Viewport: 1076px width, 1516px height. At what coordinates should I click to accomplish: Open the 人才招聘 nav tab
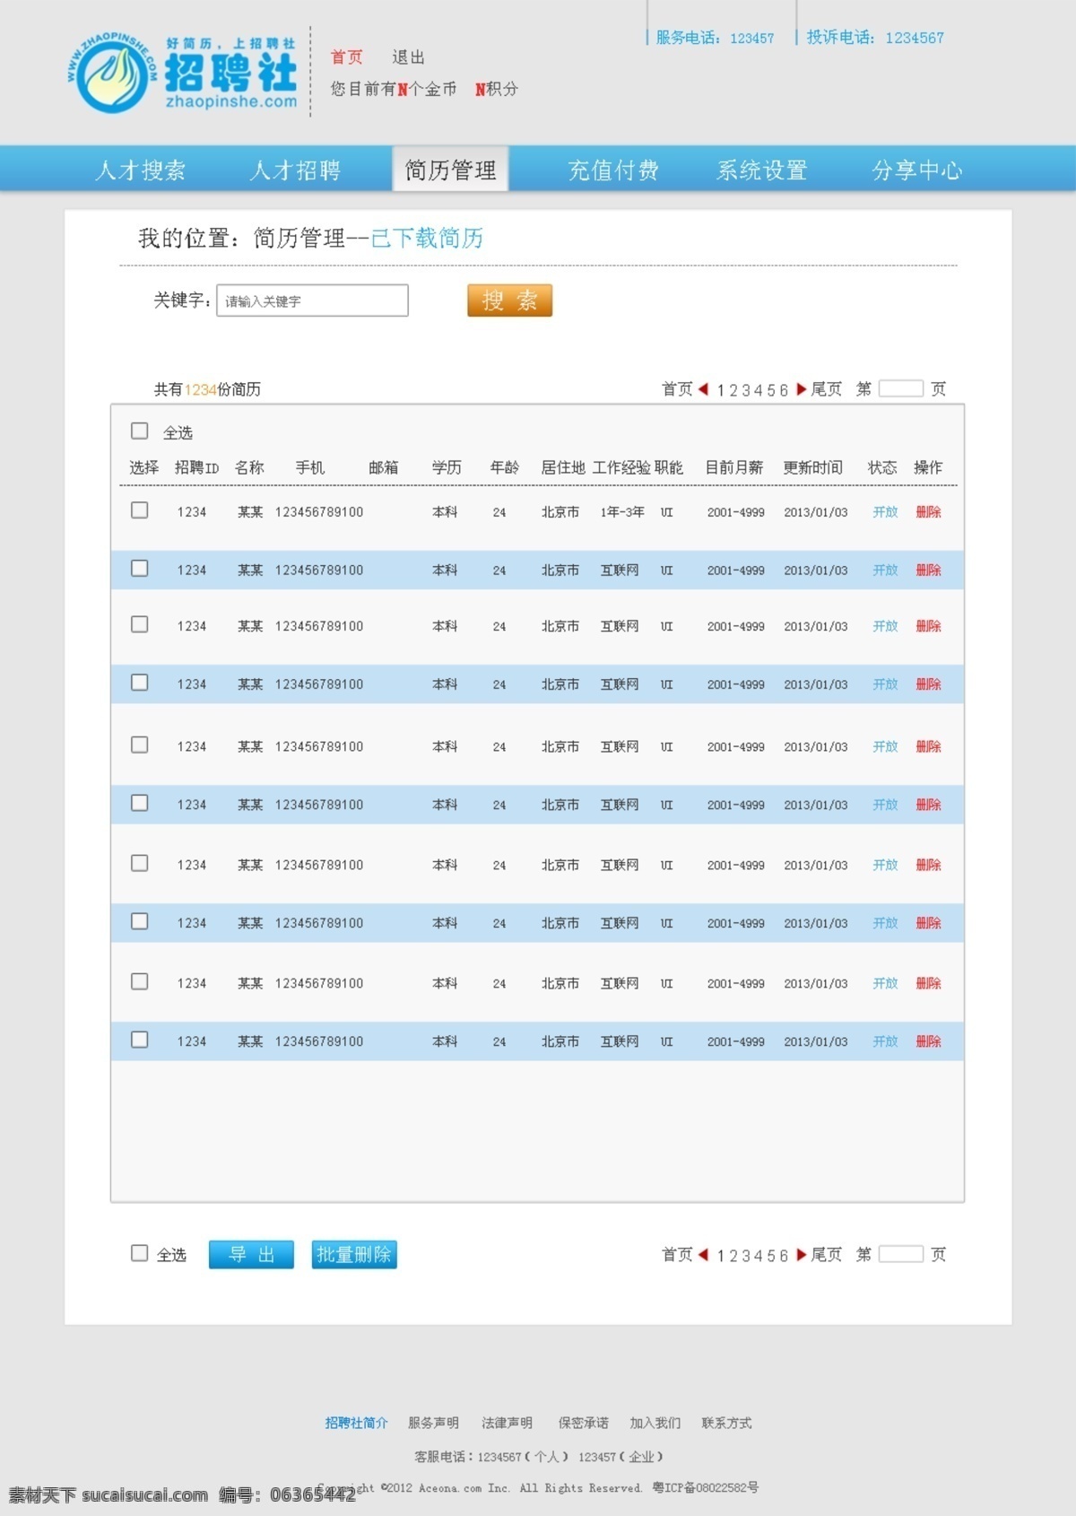[295, 170]
